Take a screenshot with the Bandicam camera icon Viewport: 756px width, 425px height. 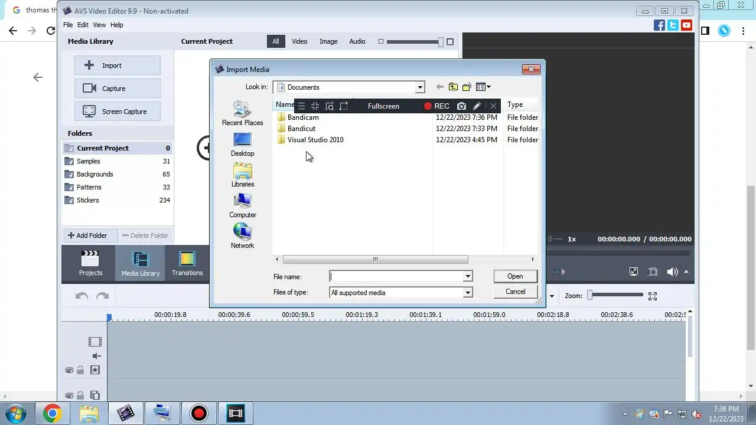pos(461,106)
